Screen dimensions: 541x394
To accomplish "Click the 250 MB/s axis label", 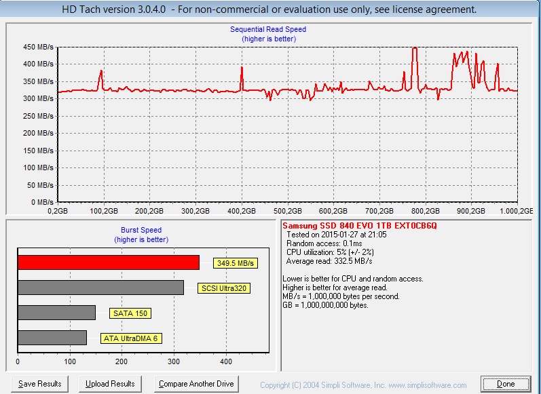I will pyautogui.click(x=38, y=116).
